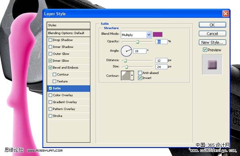
Task: Uncheck the Satin checkbox
Action: pyautogui.click(x=50, y=88)
